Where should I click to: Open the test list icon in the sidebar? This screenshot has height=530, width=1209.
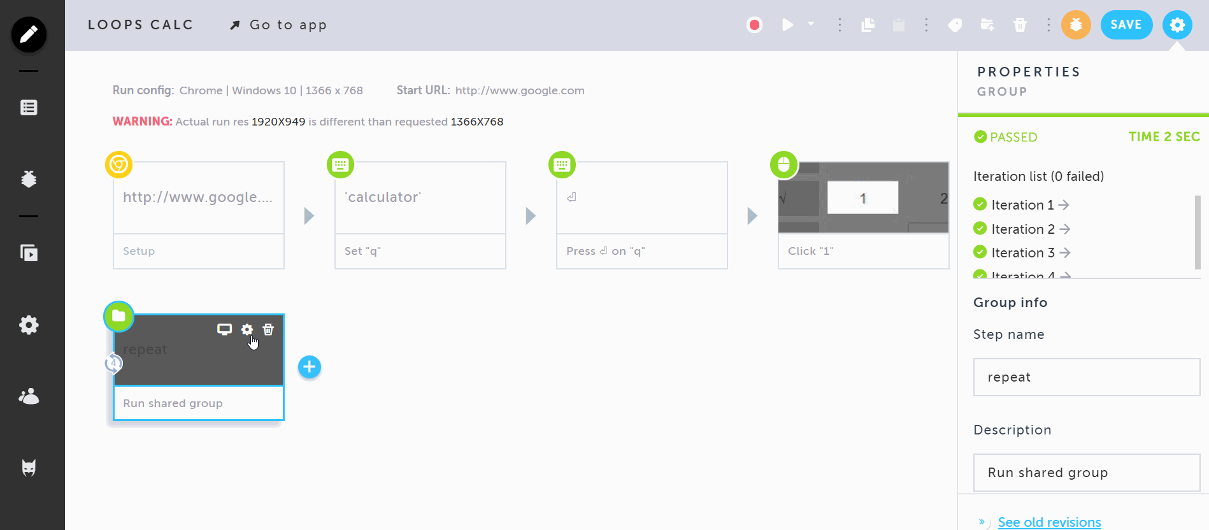pyautogui.click(x=29, y=108)
